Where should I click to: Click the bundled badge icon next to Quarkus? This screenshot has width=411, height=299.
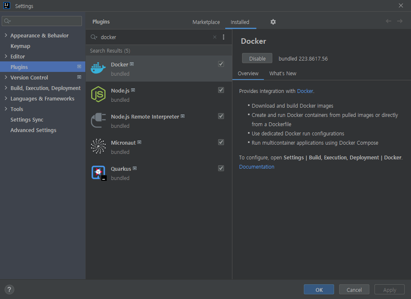pos(135,168)
